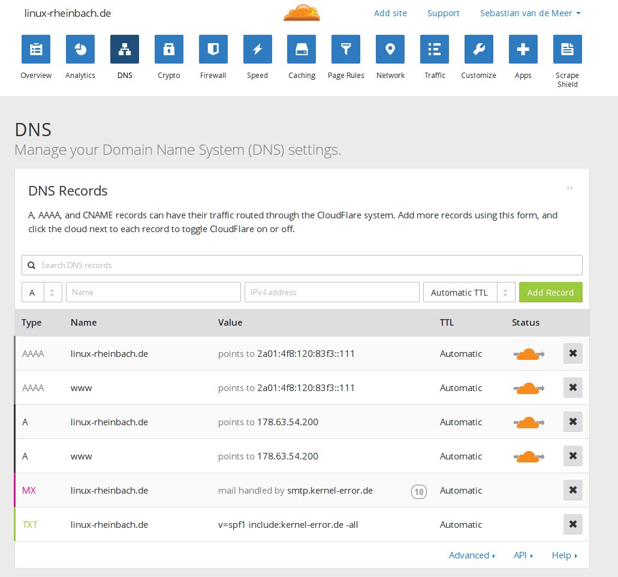Image resolution: width=618 pixels, height=577 pixels.
Task: Select the DNS network icon
Action: 125,49
